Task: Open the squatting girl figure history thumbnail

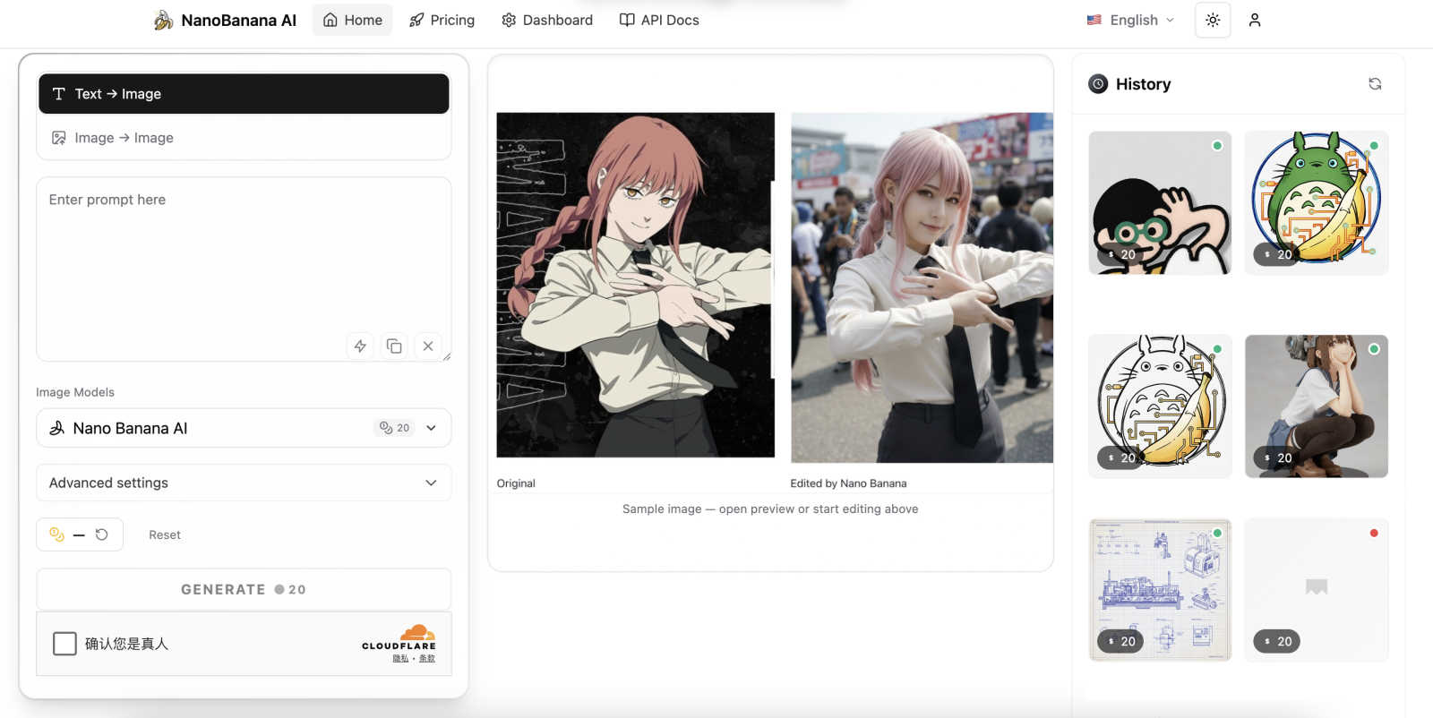Action: [1317, 406]
